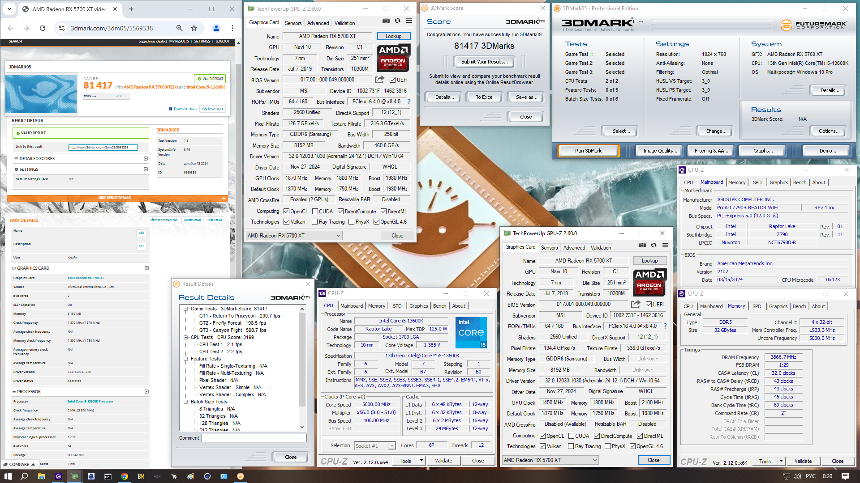Toggle CUDA checkbox in top GPU-Z window

[x=315, y=212]
